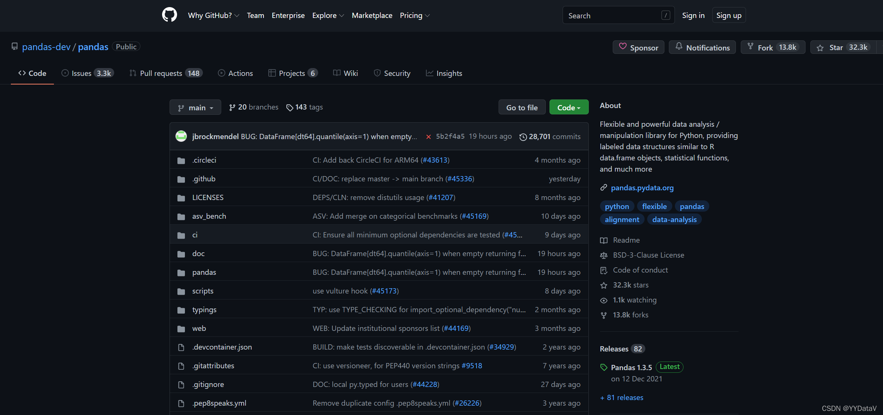Open the .gitattributes file
883x415 pixels.
coord(213,366)
